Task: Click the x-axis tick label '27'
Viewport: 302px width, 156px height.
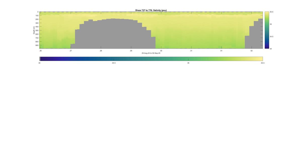Action: point(71,51)
